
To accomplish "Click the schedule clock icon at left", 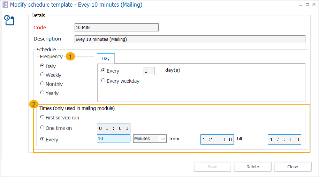I will point(9,20).
